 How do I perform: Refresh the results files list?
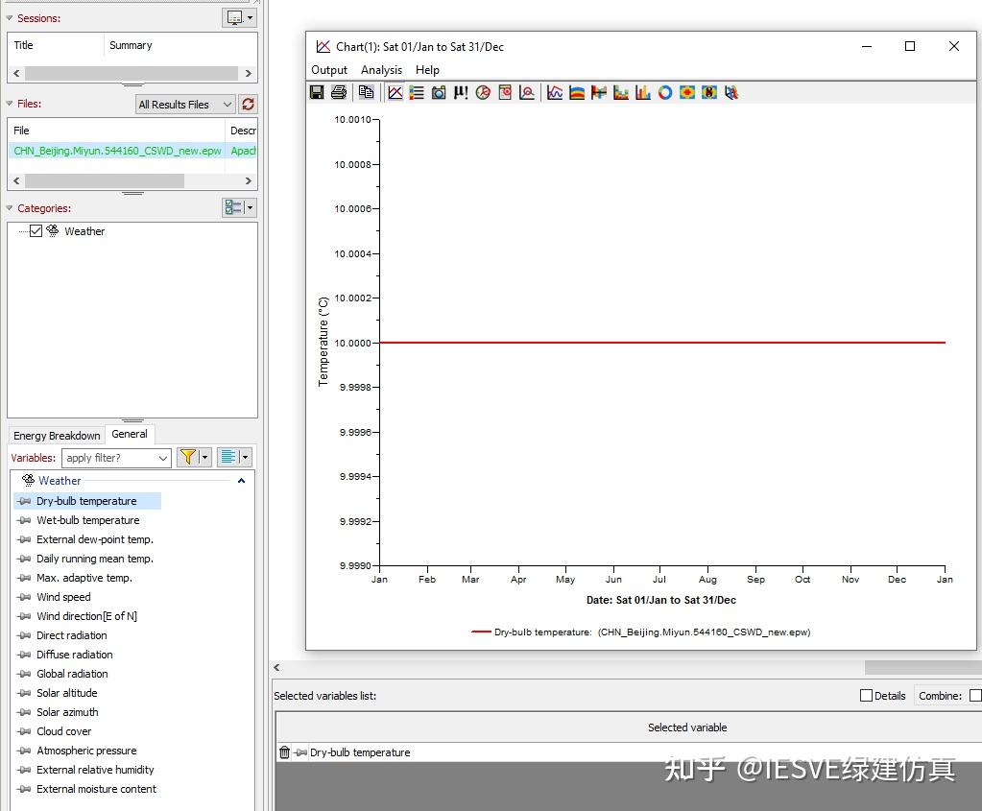pos(248,104)
